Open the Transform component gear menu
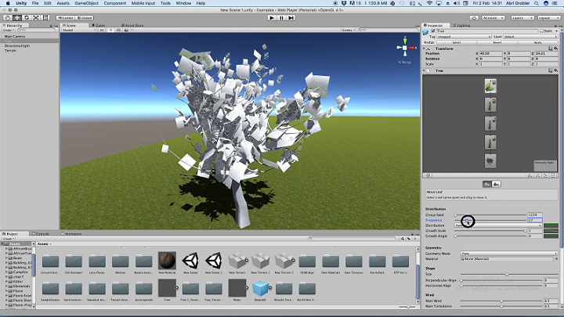564x317 pixels. pyautogui.click(x=555, y=49)
